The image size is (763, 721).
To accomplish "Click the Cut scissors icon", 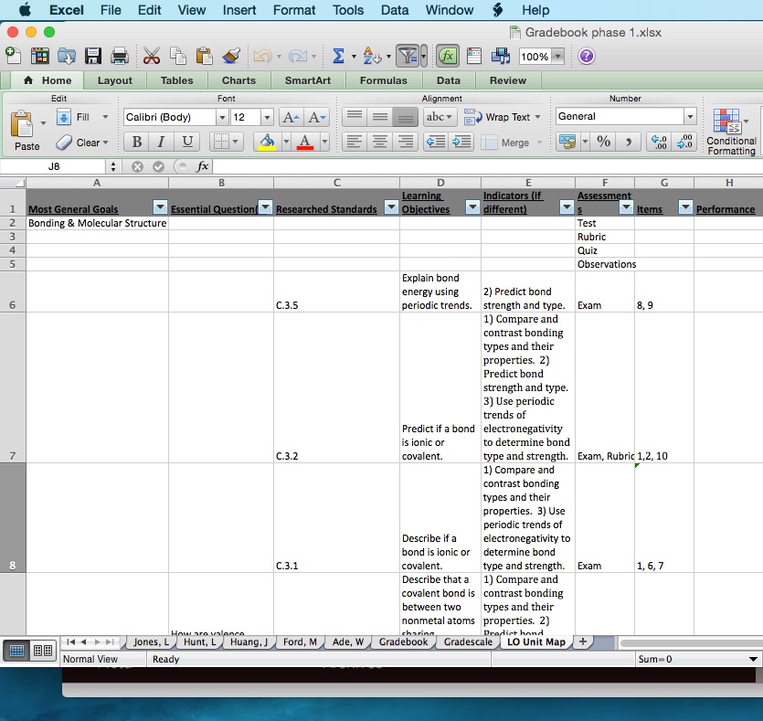I will pyautogui.click(x=152, y=57).
